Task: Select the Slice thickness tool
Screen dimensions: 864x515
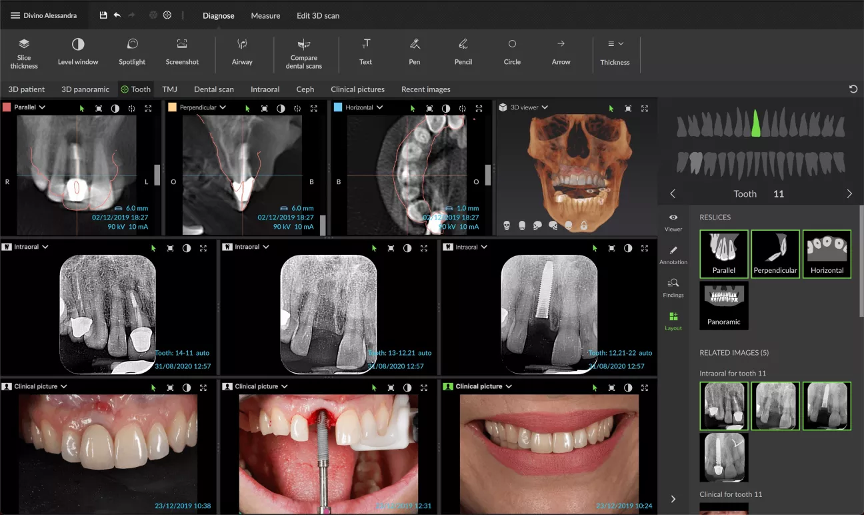Action: (x=23, y=53)
